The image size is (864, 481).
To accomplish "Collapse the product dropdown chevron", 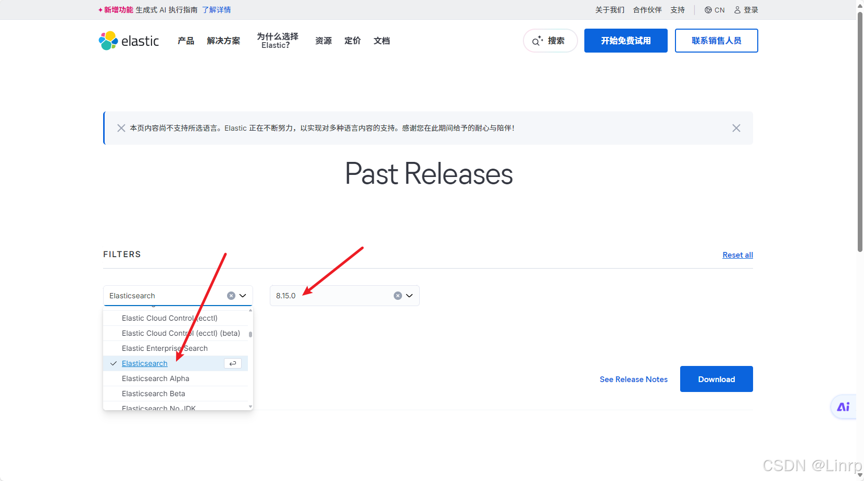I will pos(243,296).
